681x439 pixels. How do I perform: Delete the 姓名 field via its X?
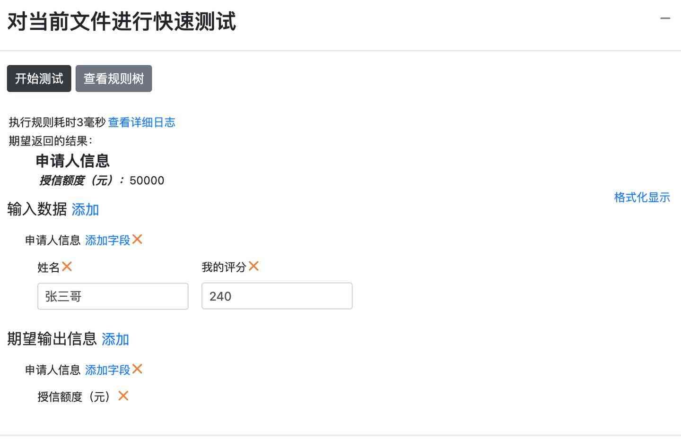(x=67, y=267)
